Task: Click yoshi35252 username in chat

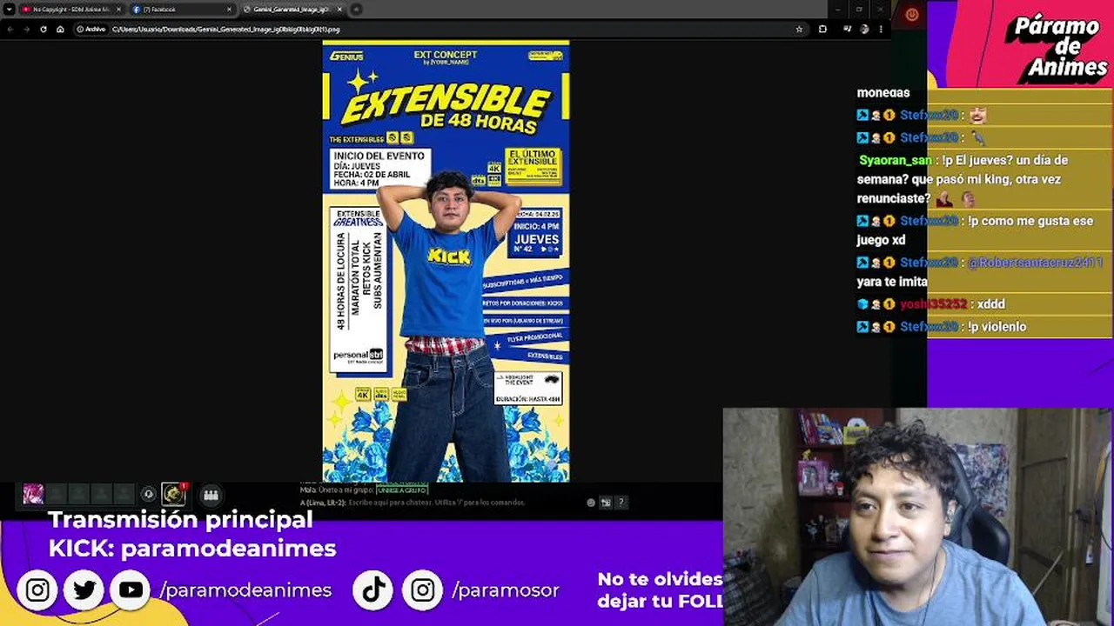Action: (x=933, y=304)
